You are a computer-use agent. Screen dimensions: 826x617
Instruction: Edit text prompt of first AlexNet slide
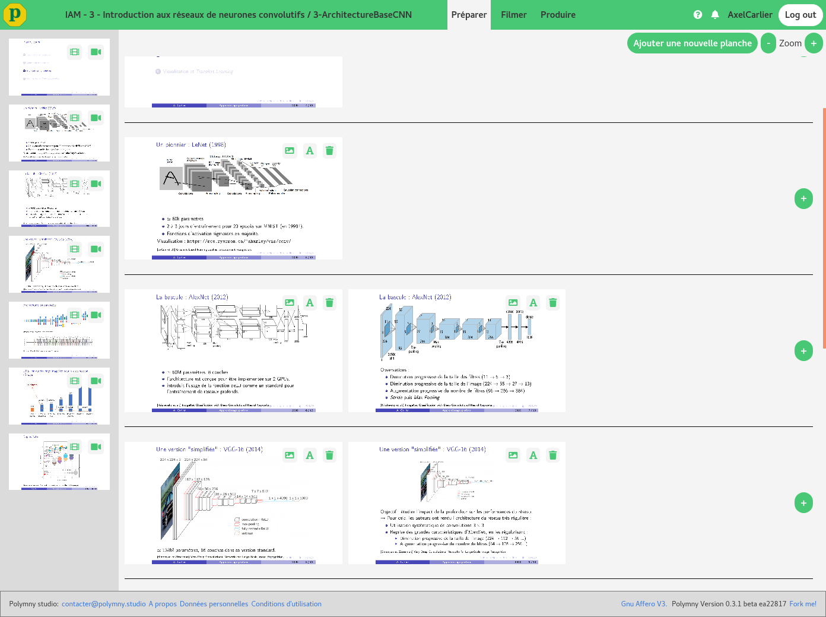(x=310, y=303)
